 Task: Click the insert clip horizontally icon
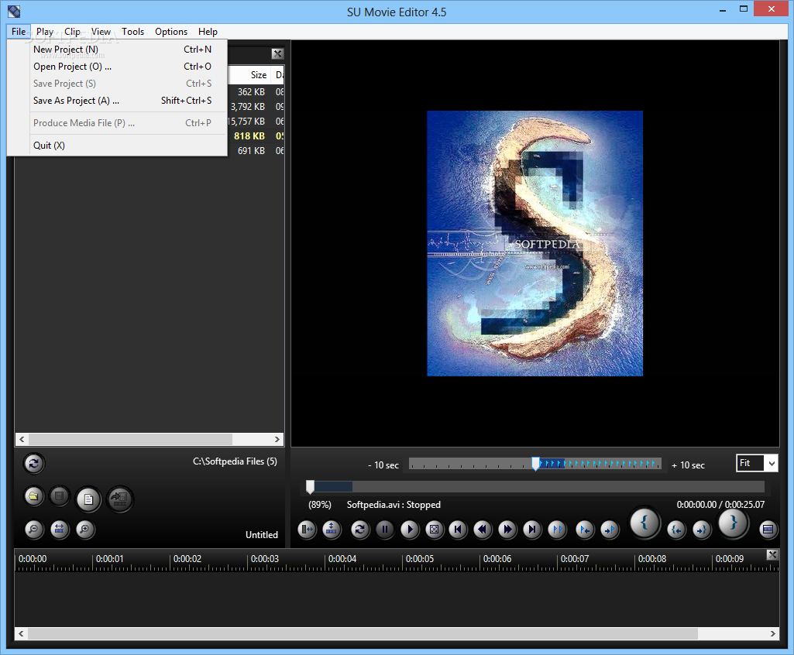click(x=307, y=530)
